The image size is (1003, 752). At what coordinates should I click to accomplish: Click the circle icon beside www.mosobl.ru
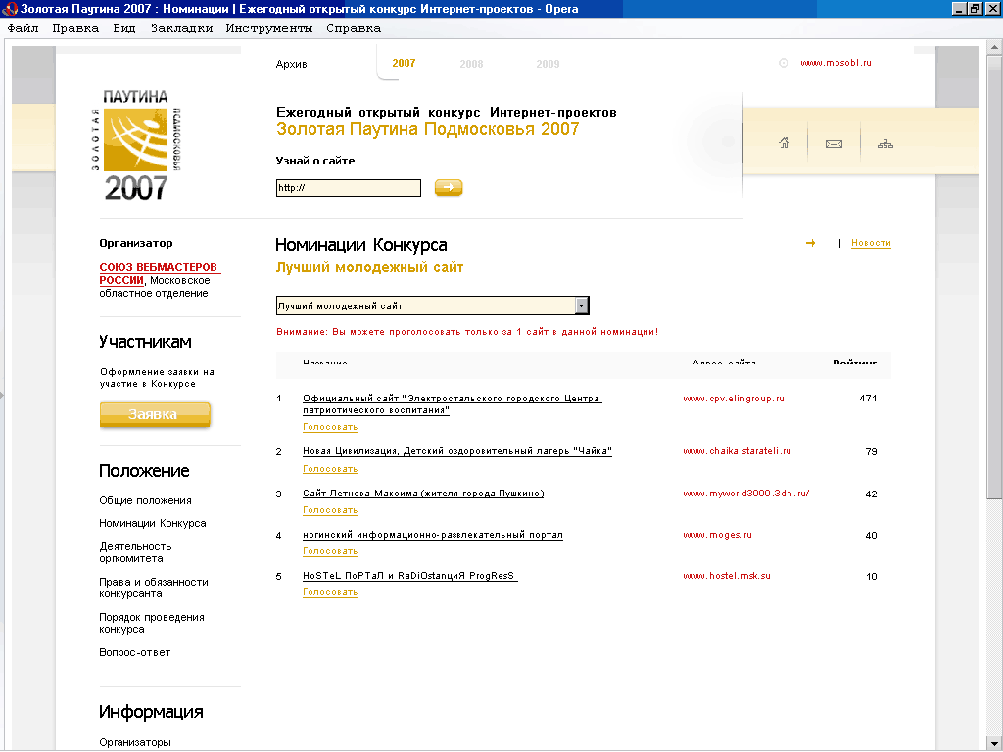(x=784, y=63)
